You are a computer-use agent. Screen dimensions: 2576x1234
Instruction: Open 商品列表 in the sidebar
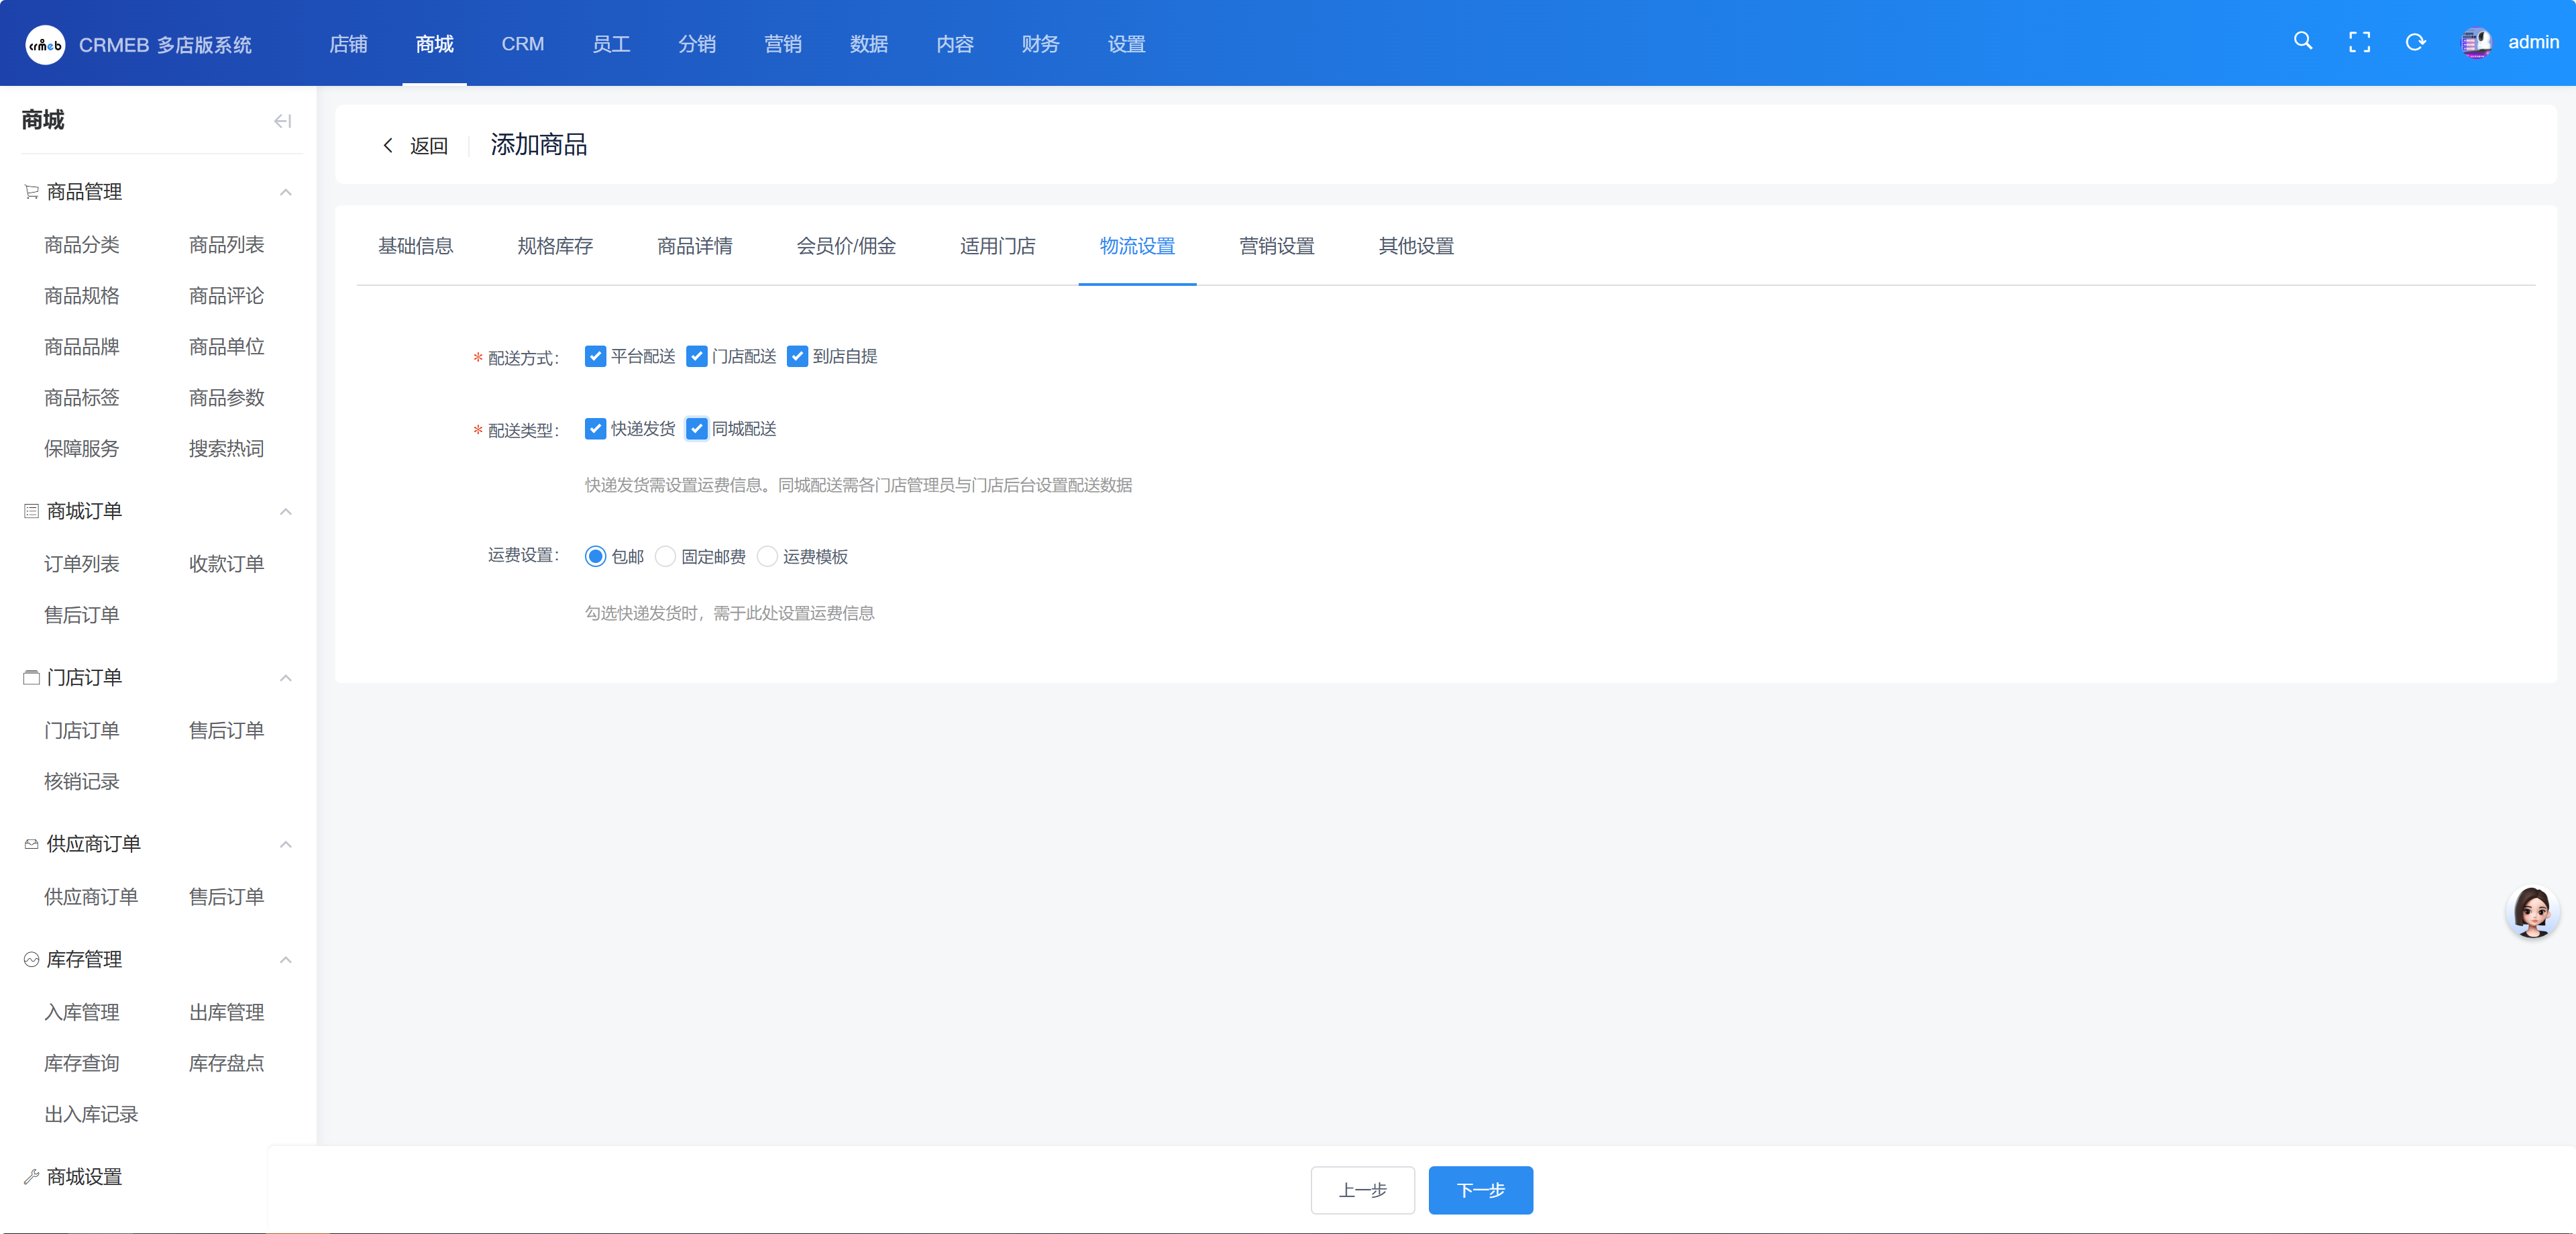(226, 245)
